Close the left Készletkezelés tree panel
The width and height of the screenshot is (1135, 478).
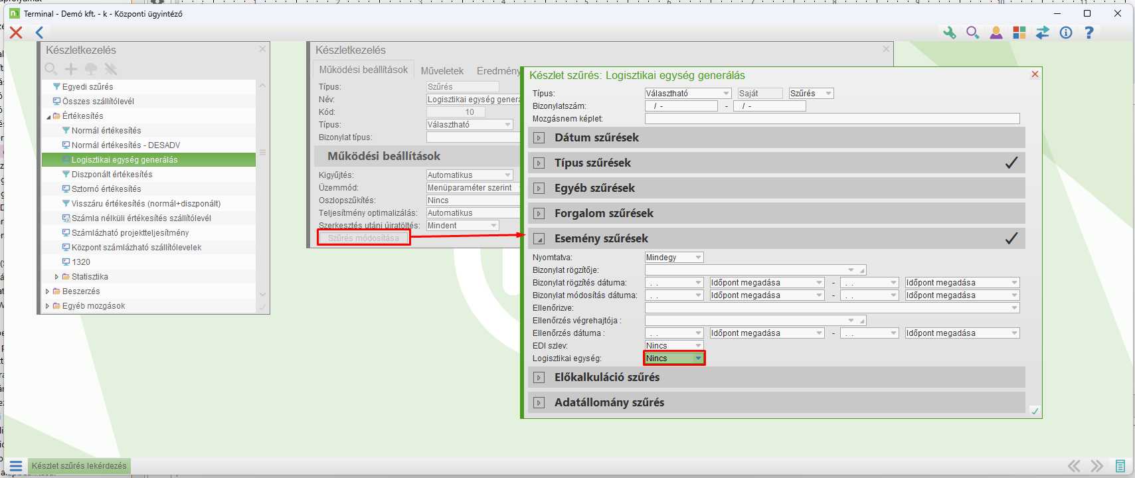263,49
